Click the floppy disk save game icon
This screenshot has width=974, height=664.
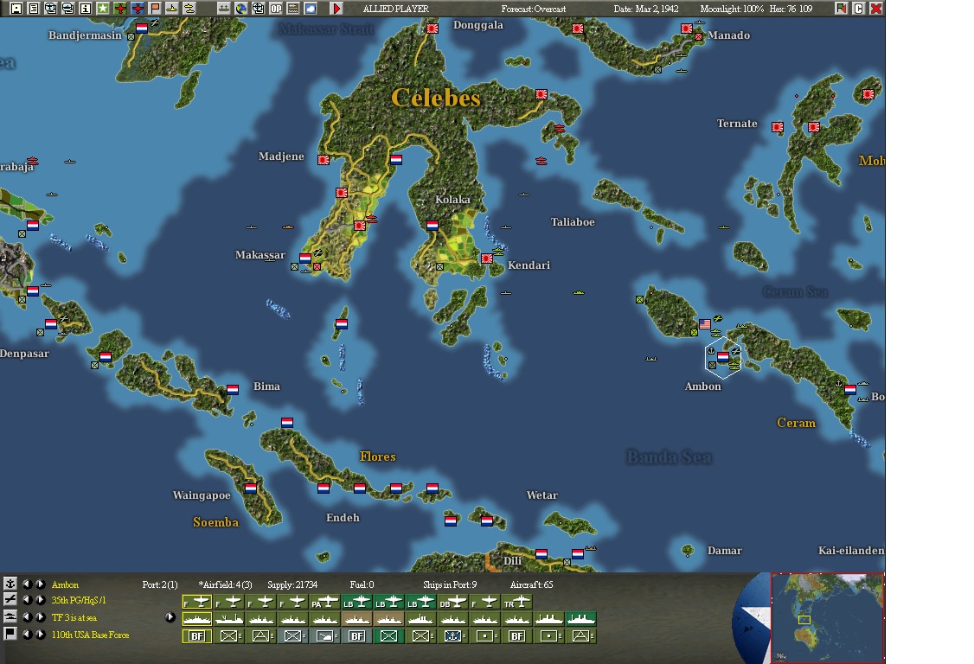click(x=16, y=9)
